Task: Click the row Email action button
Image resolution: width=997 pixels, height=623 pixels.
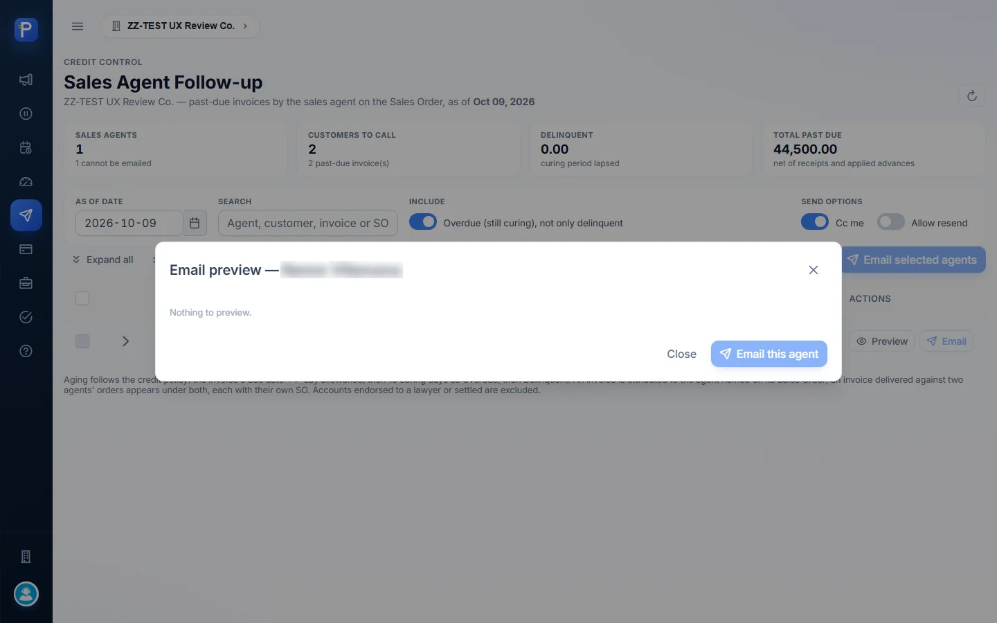Action: click(x=946, y=341)
